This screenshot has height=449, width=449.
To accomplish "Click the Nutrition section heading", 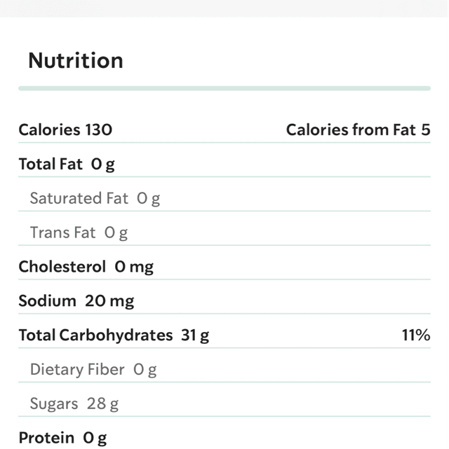I will (x=76, y=61).
